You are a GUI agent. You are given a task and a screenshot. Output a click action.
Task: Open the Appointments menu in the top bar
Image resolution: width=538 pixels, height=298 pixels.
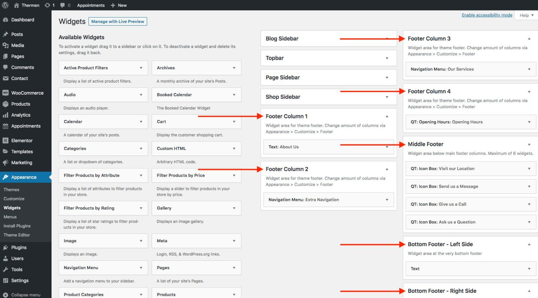tap(90, 5)
